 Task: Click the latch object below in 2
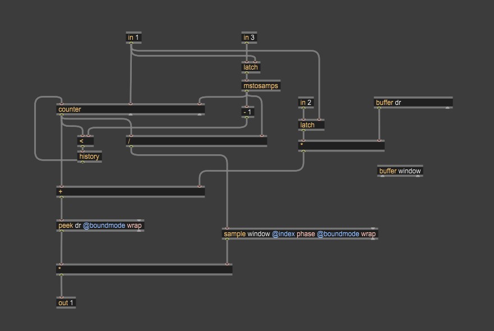pos(311,125)
